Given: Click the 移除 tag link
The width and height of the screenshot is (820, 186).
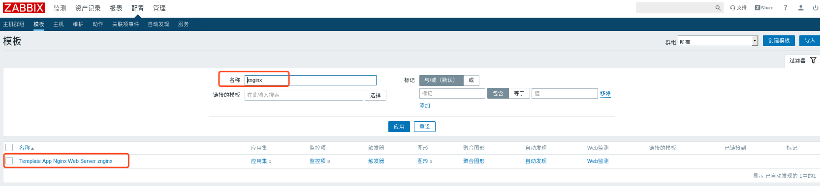Looking at the screenshot, I should (605, 93).
